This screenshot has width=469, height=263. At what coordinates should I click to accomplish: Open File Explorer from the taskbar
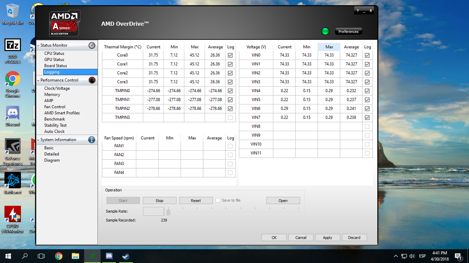coord(75,256)
